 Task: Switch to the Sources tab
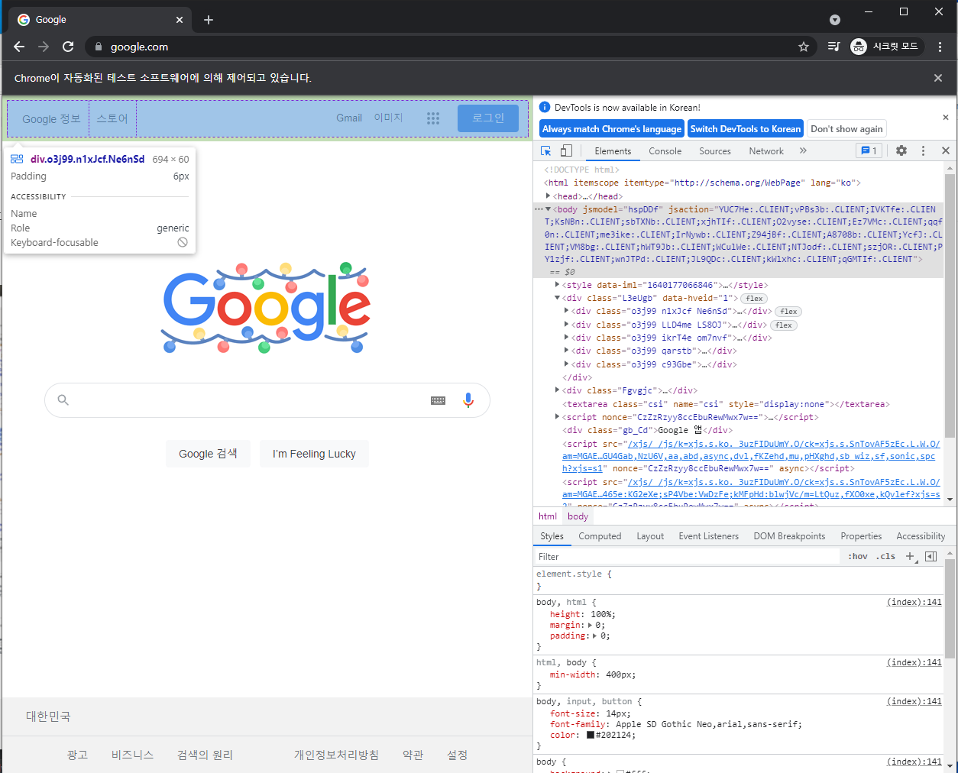click(x=715, y=151)
